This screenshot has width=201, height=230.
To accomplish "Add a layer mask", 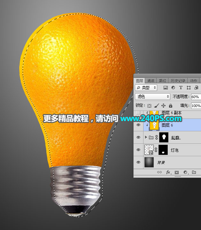I will [x=177, y=172].
